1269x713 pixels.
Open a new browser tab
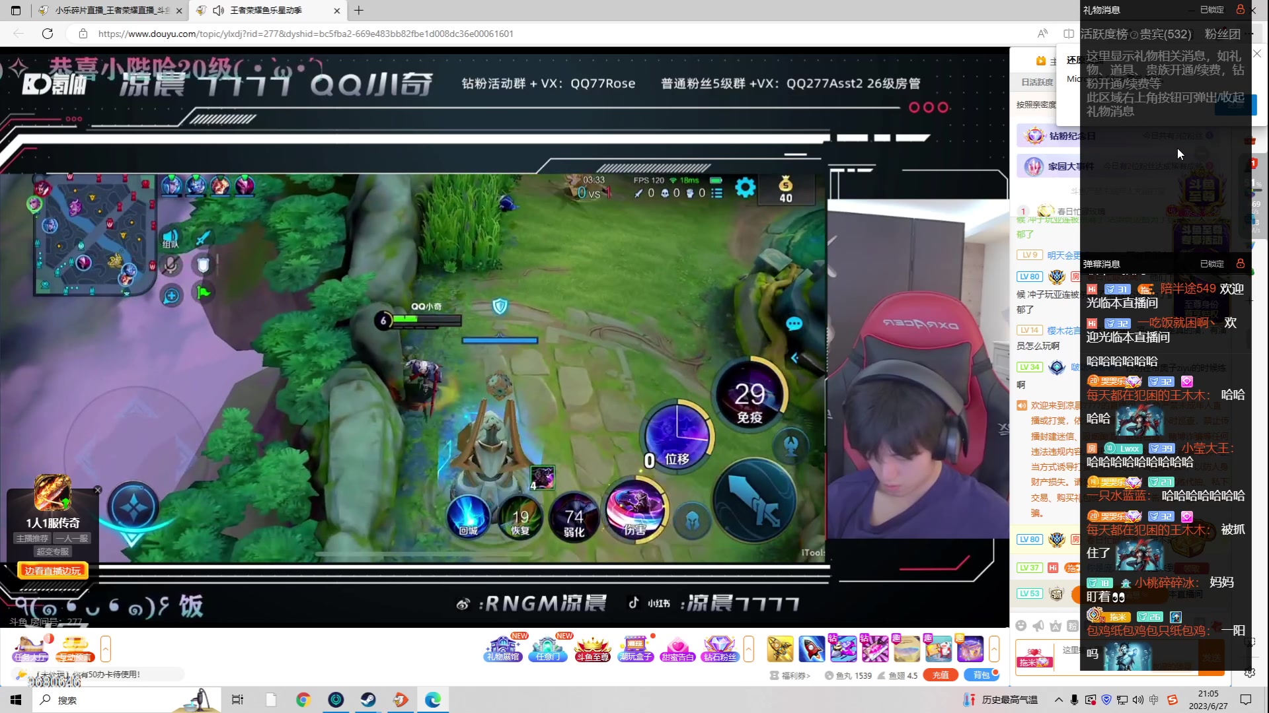click(x=359, y=11)
